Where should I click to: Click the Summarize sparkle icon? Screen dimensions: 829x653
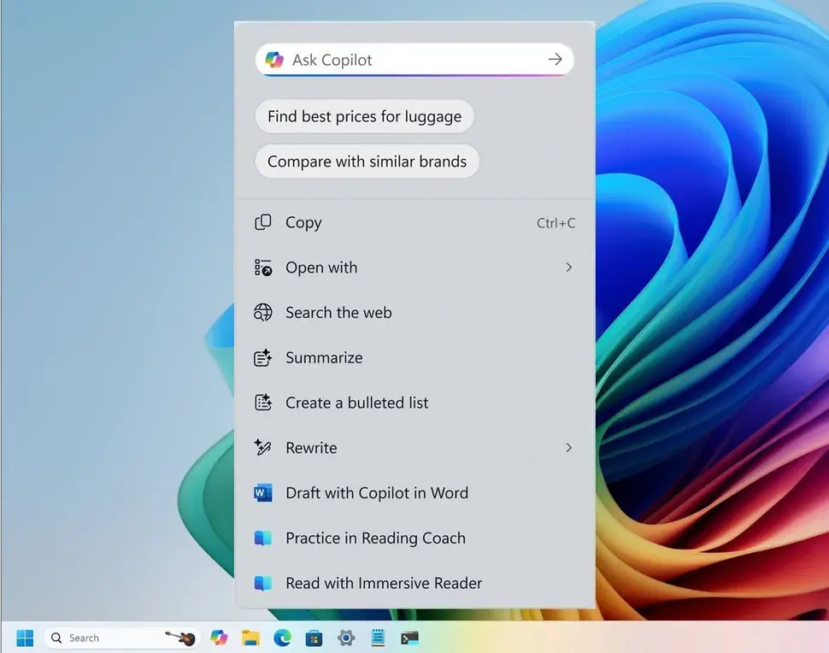(x=262, y=358)
